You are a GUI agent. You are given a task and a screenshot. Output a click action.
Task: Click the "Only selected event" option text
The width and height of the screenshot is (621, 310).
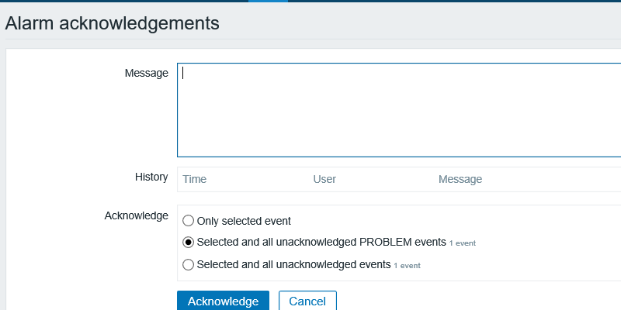pyautogui.click(x=244, y=221)
